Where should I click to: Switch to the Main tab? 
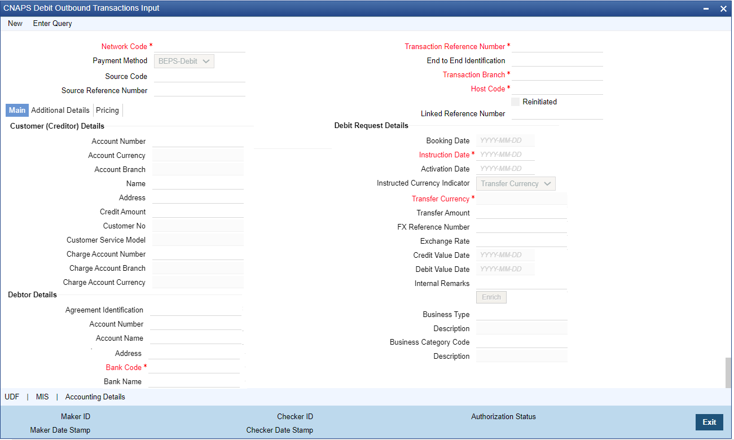[x=17, y=110]
